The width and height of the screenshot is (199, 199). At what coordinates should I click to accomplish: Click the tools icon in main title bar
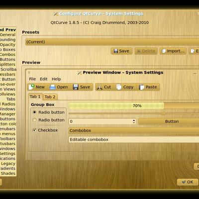56,14
